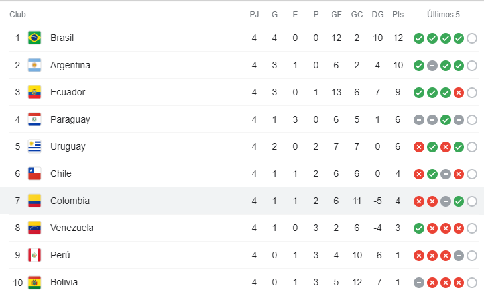This screenshot has height=294, width=484.
Task: Click Colombia's green win result icon
Action: [x=459, y=201]
